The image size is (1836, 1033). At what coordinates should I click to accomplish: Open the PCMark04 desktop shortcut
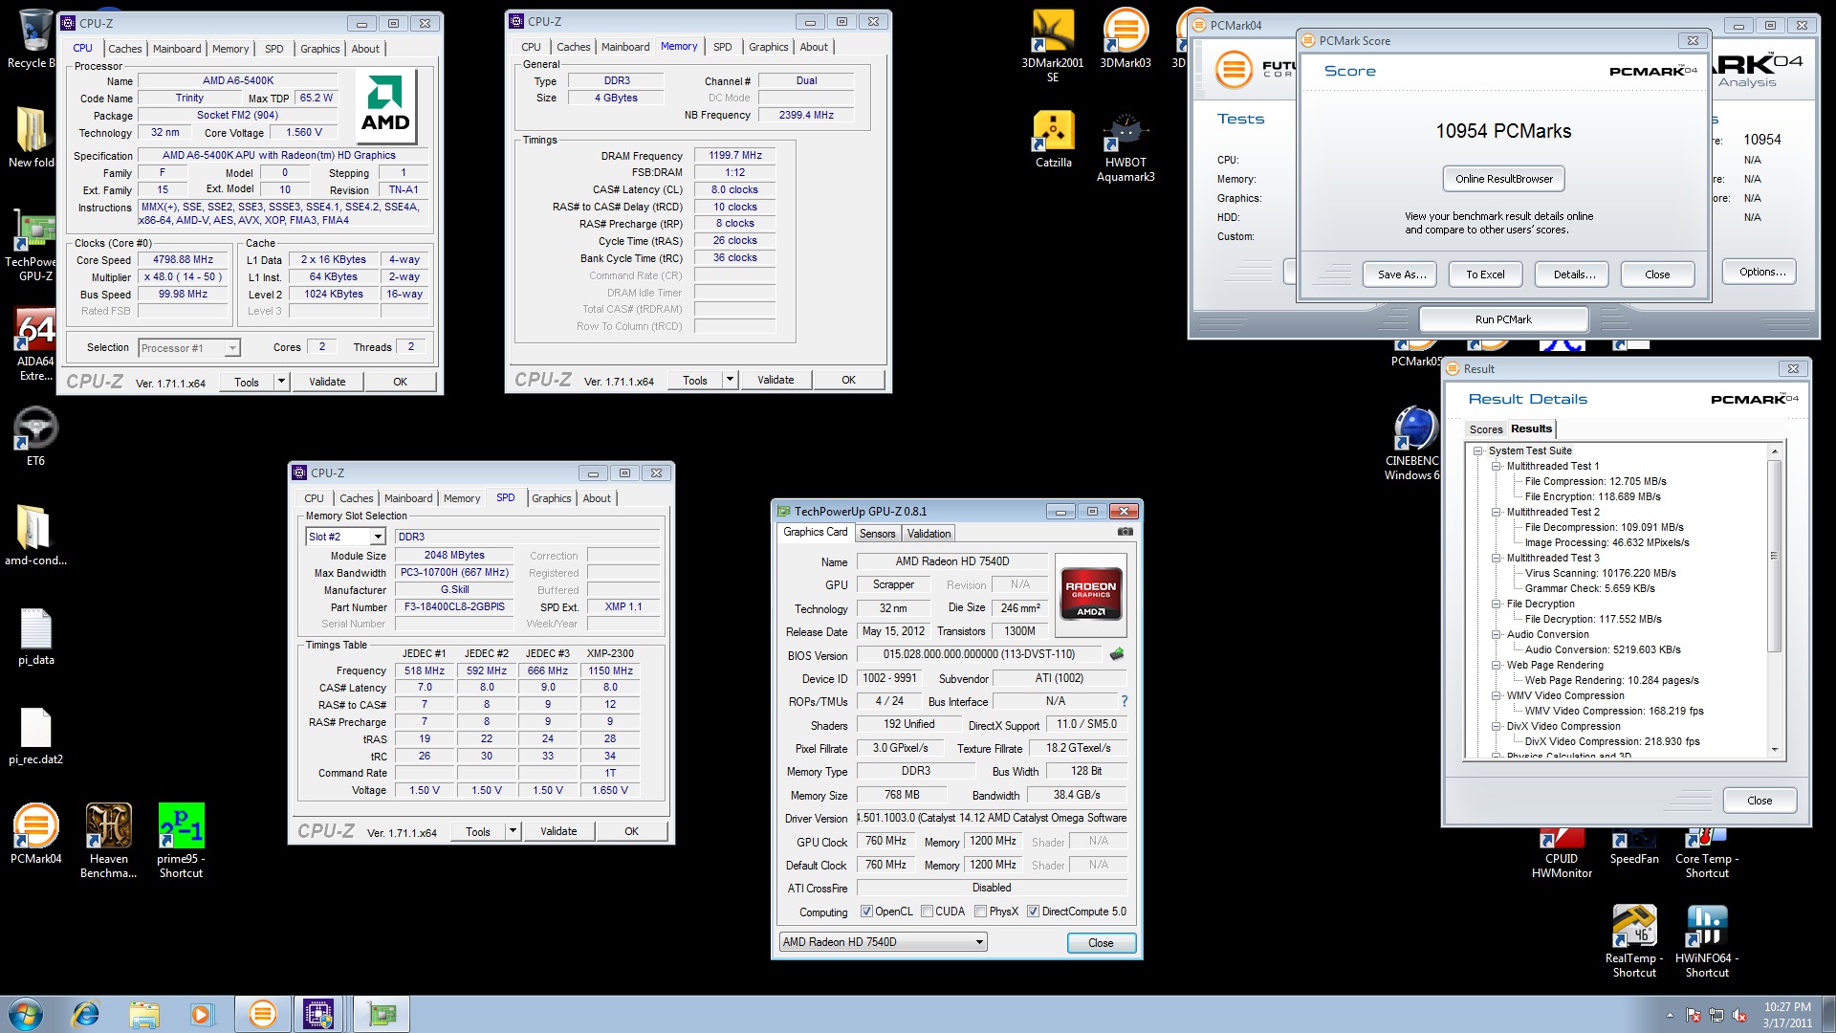pos(35,833)
